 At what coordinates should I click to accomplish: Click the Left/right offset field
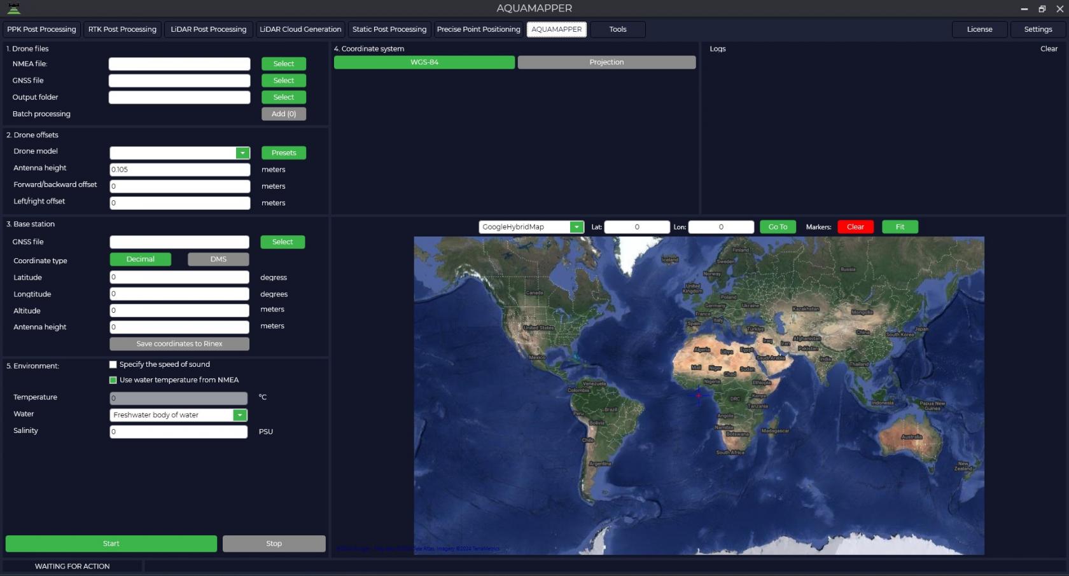point(179,203)
